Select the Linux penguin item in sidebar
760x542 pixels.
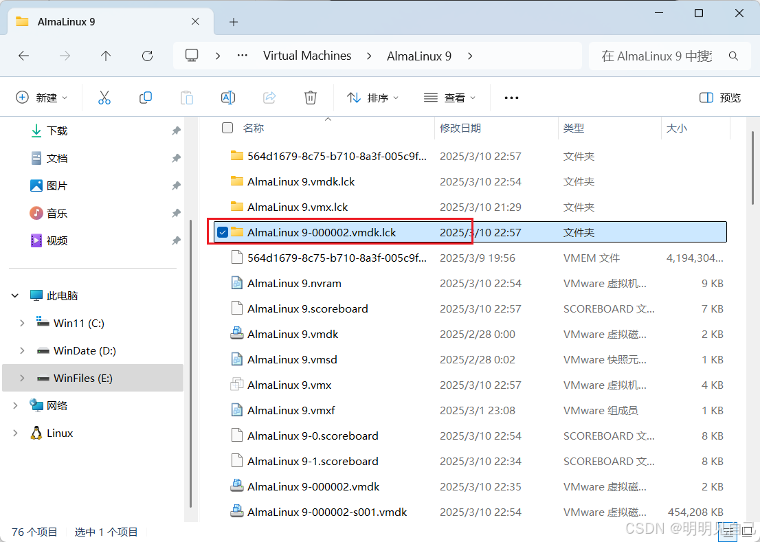(x=51, y=433)
